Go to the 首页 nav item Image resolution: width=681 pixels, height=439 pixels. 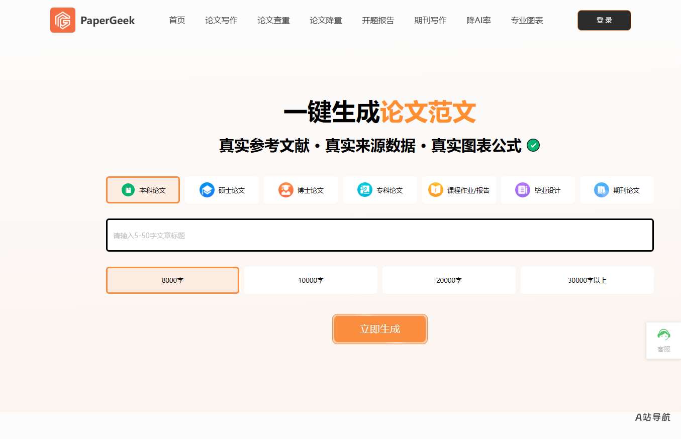point(177,21)
